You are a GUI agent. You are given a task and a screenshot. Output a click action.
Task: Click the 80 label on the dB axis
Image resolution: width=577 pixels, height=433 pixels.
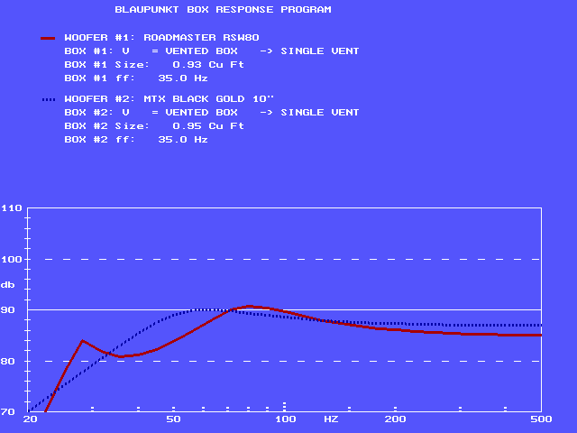8,361
